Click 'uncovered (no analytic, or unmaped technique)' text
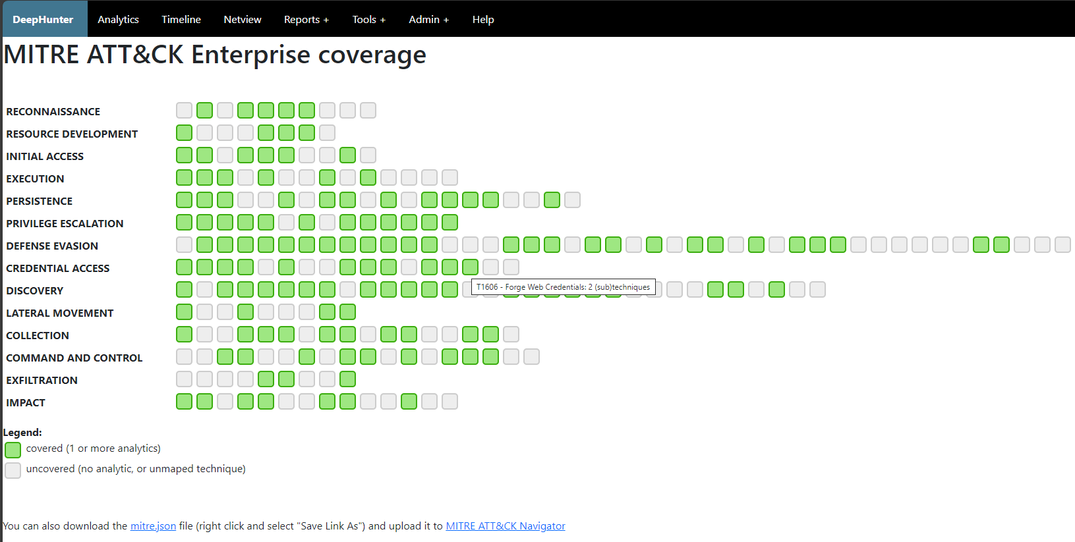 (136, 469)
